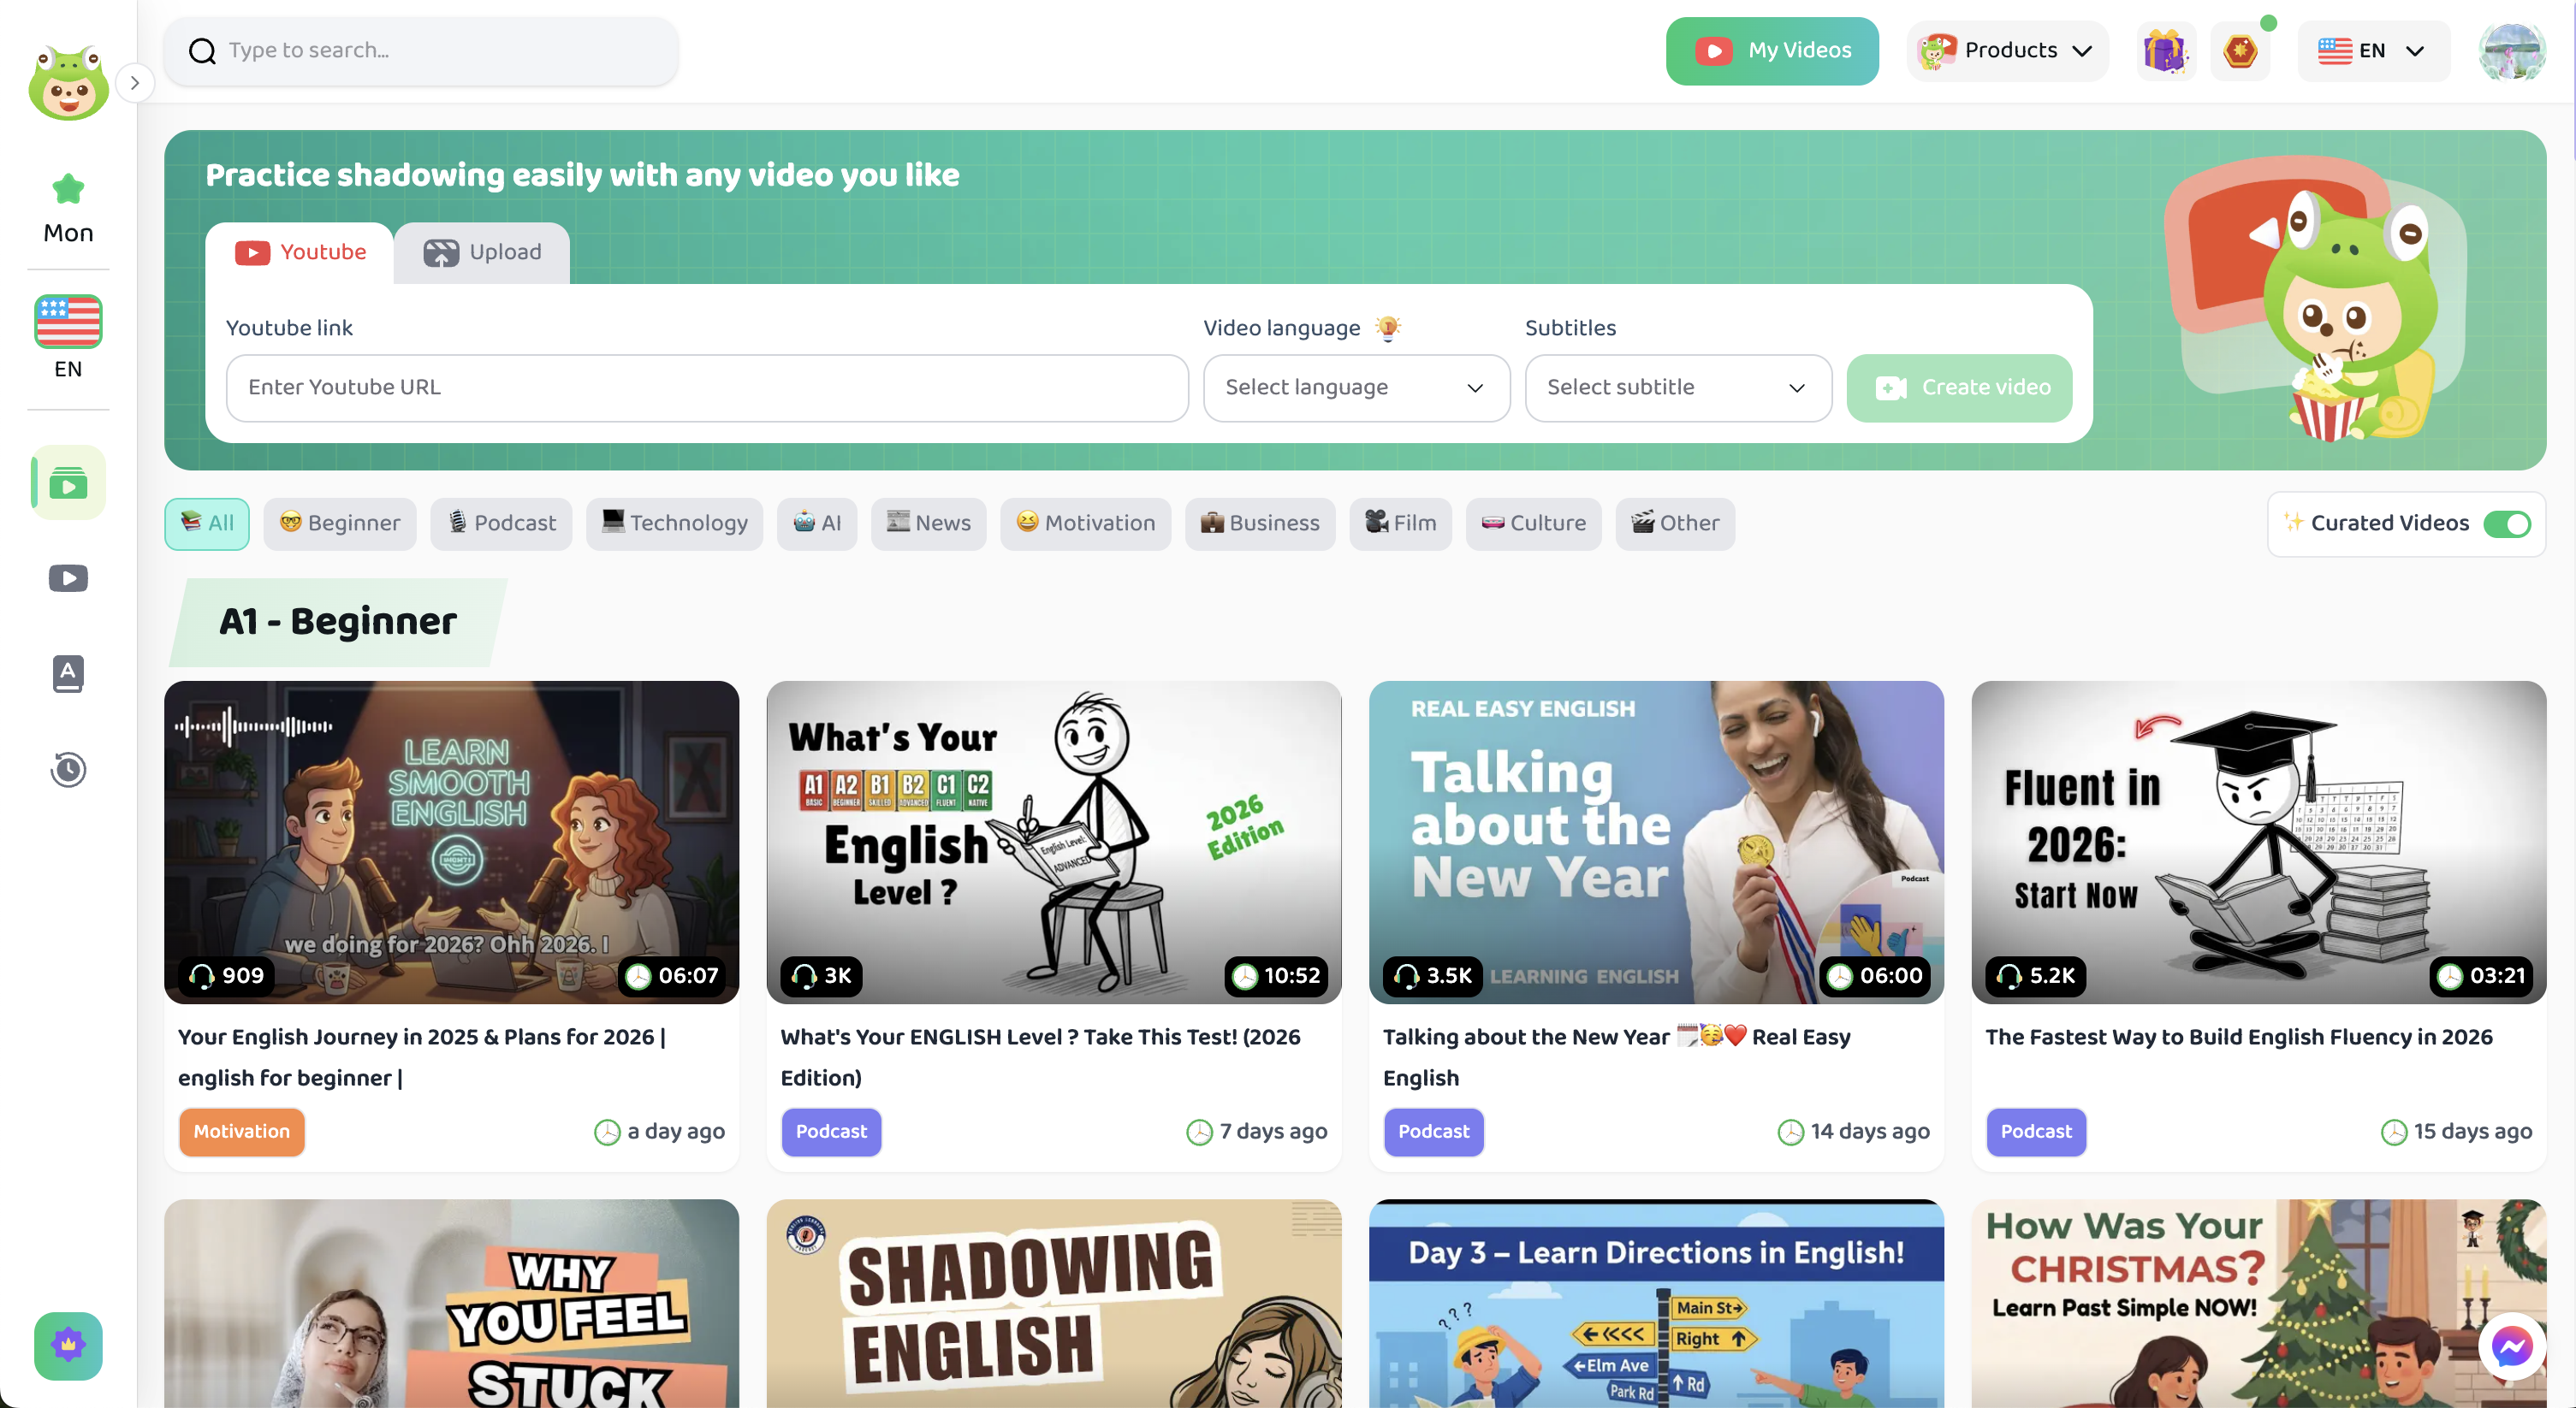
Task: Open the Select subtitle dropdown
Action: pyautogui.click(x=1678, y=387)
